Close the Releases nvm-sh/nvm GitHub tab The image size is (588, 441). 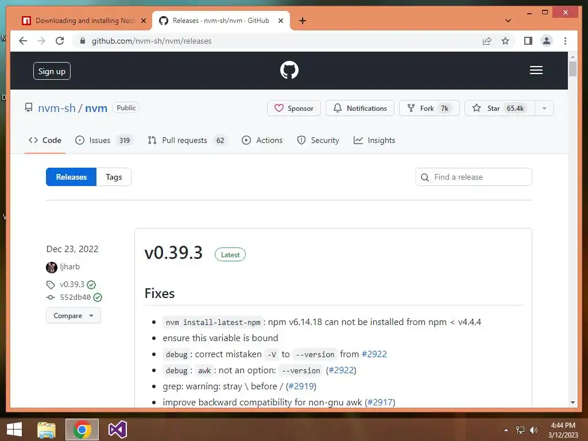[280, 21]
